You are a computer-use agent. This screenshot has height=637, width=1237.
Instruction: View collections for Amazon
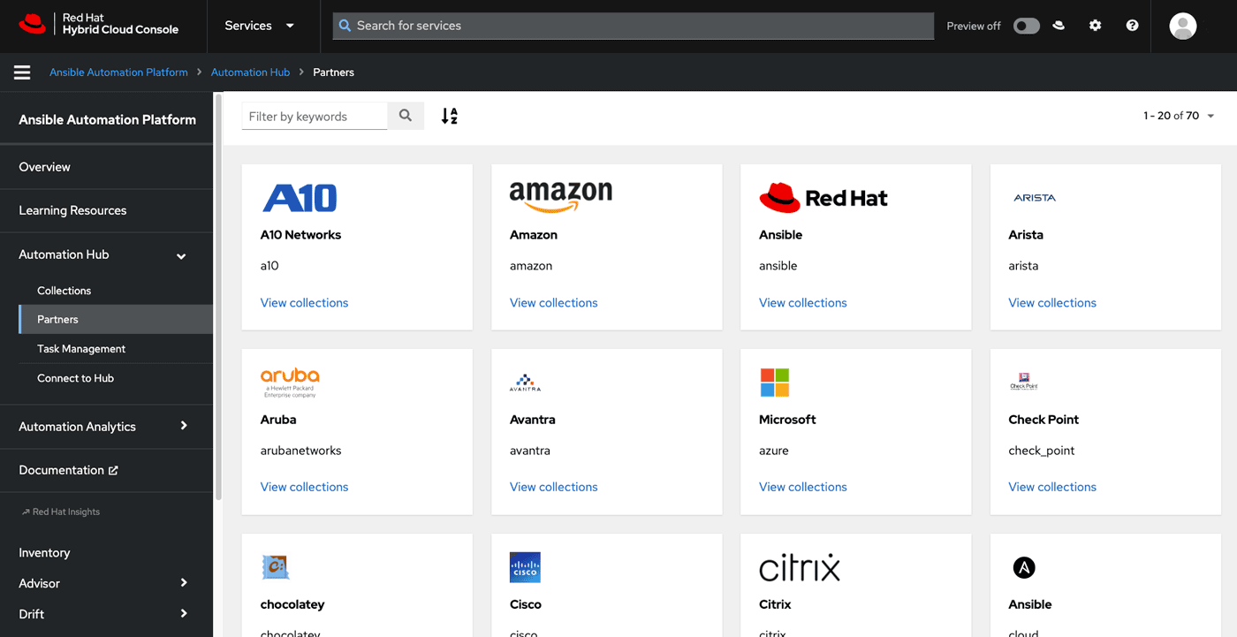tap(553, 302)
